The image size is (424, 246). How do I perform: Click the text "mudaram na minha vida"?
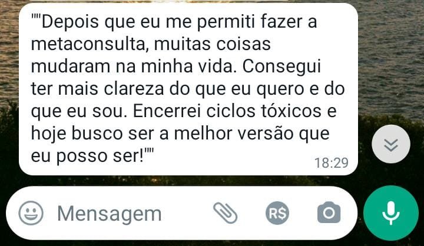pyautogui.click(x=132, y=67)
